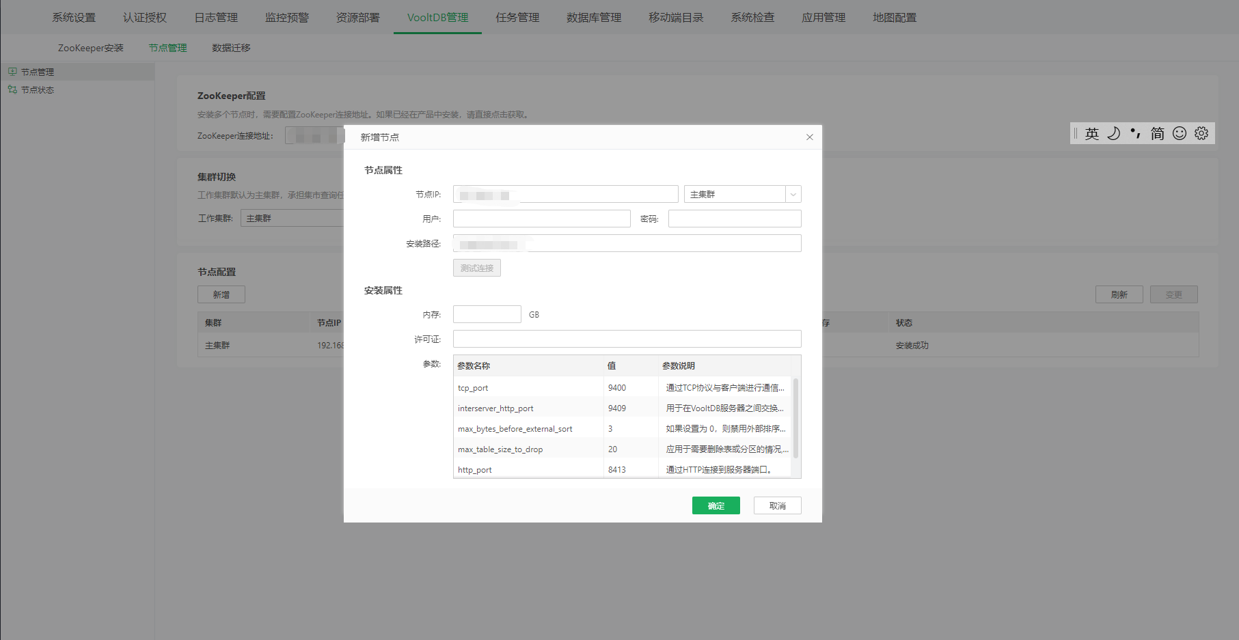The width and height of the screenshot is (1239, 640).
Task: Open the 数据迁移 sub-tab
Action: pyautogui.click(x=231, y=48)
